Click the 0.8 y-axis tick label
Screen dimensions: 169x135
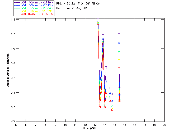[x=13, y=63]
